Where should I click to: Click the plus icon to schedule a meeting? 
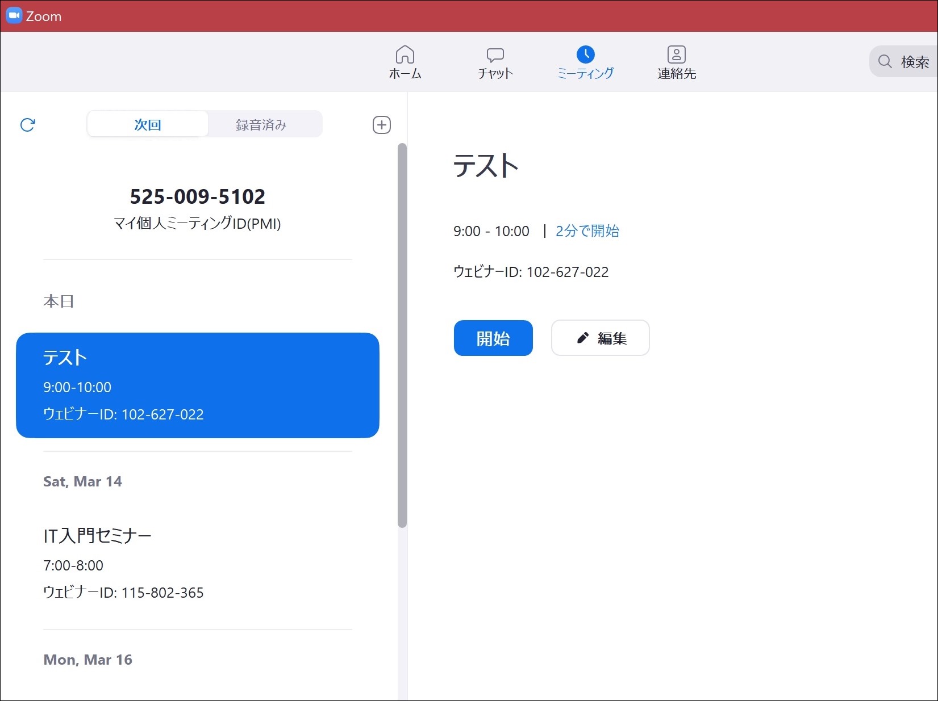click(382, 125)
